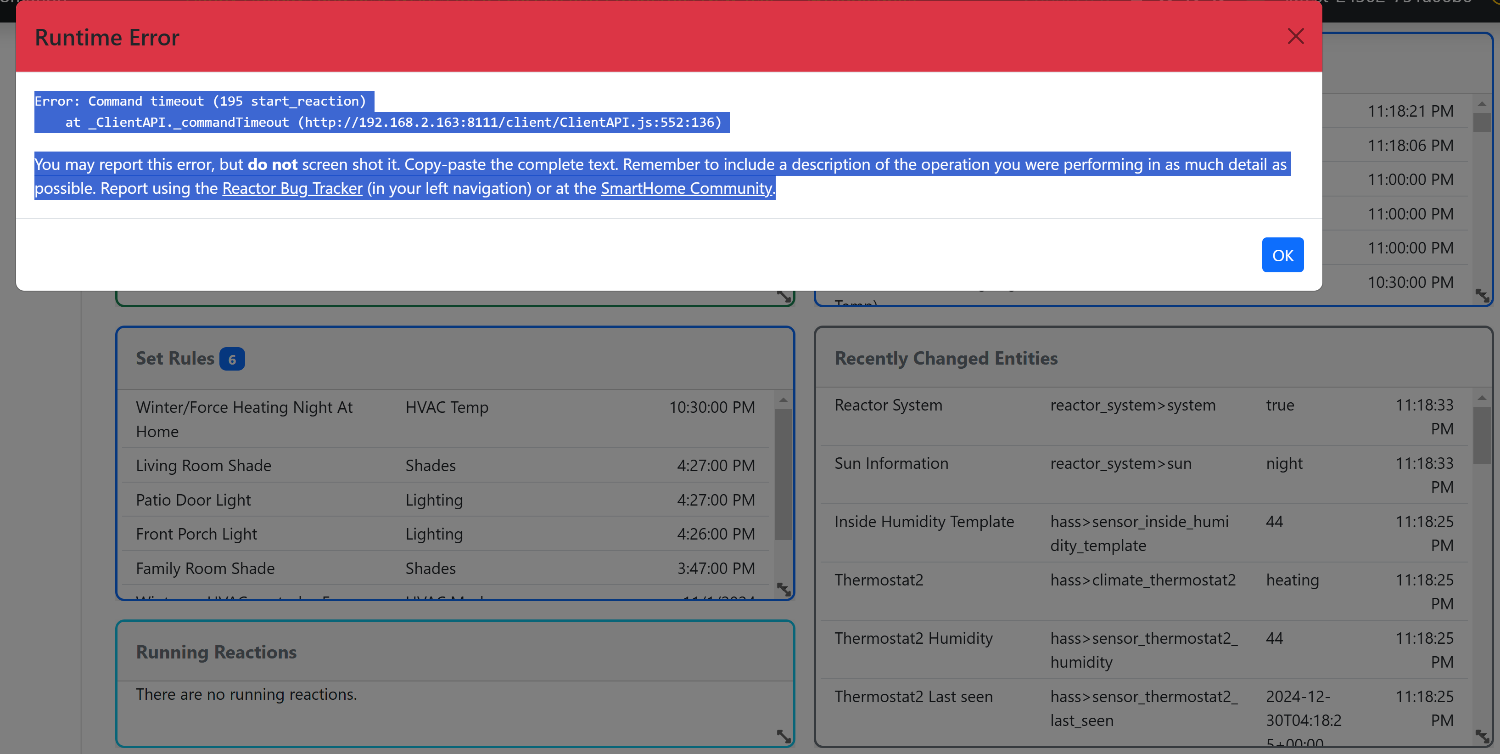The height and width of the screenshot is (754, 1500).
Task: Click the '11:18:06 PM' history entry
Action: click(1410, 145)
